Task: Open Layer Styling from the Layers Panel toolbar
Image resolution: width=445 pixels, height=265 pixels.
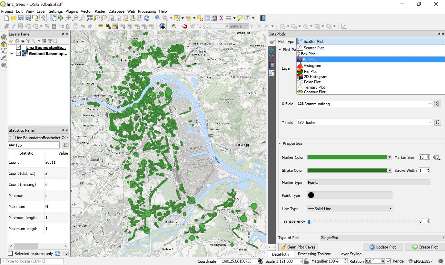Action: tap(11, 41)
